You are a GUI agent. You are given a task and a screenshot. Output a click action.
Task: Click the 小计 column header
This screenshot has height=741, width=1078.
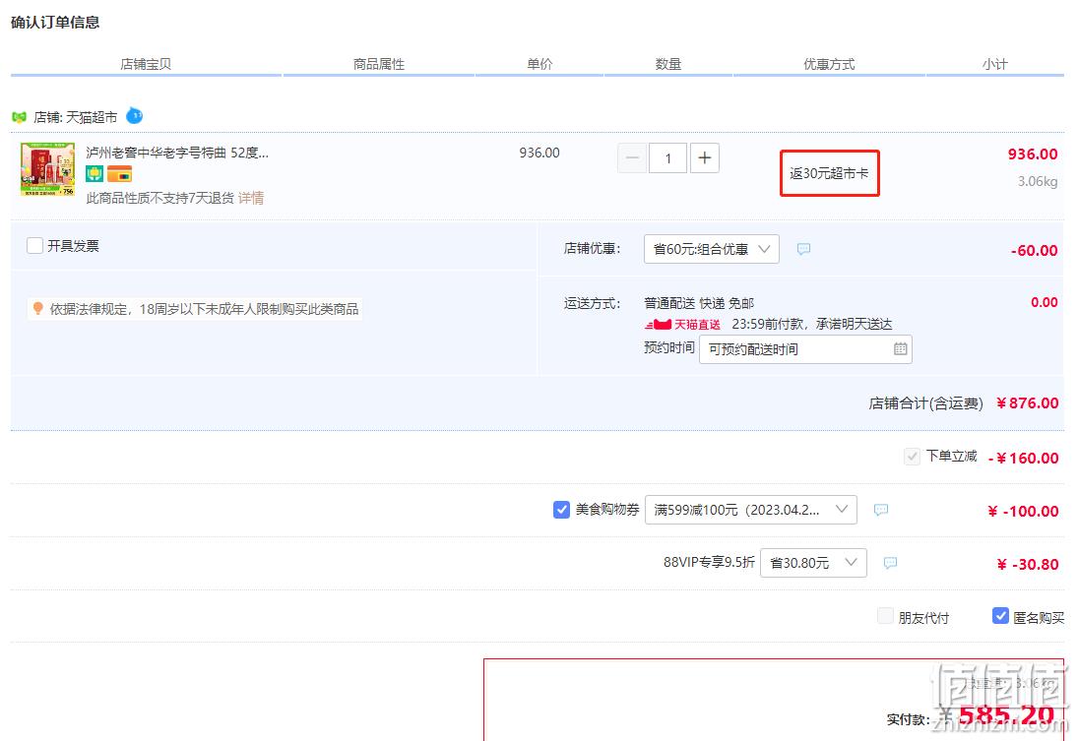pyautogui.click(x=995, y=64)
